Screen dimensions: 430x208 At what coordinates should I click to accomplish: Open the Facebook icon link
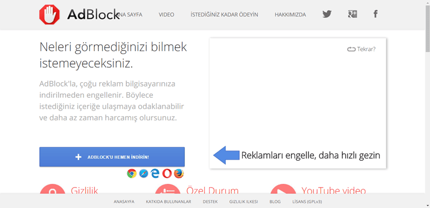[x=375, y=14]
